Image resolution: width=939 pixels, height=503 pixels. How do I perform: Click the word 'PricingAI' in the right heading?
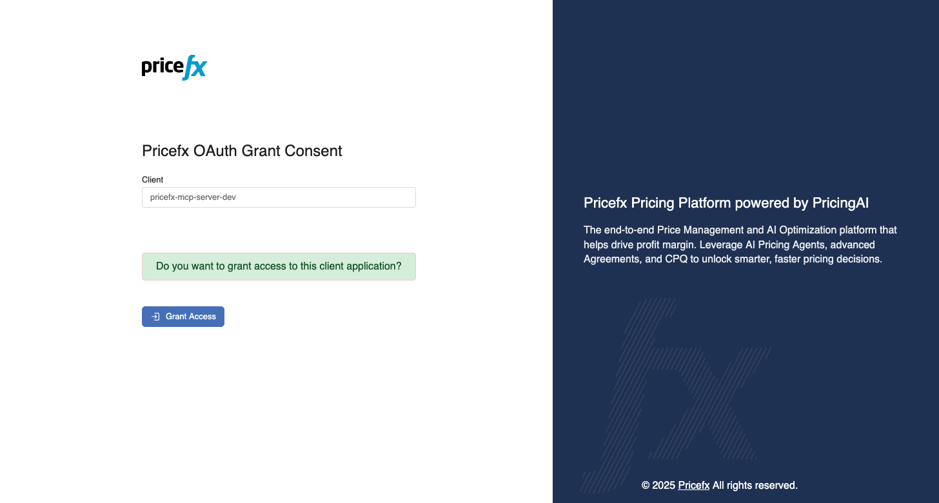coord(840,203)
